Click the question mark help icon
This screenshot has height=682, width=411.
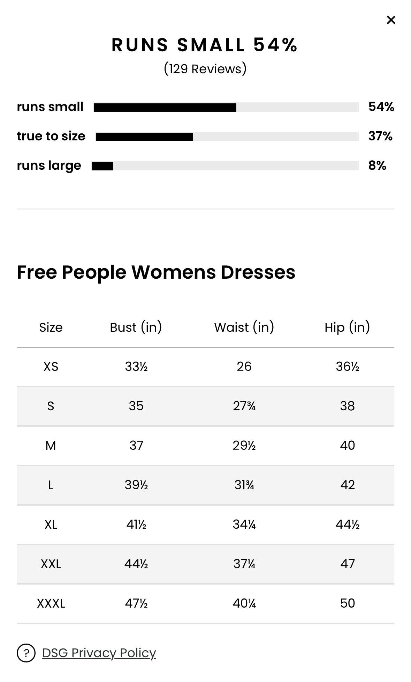click(26, 653)
